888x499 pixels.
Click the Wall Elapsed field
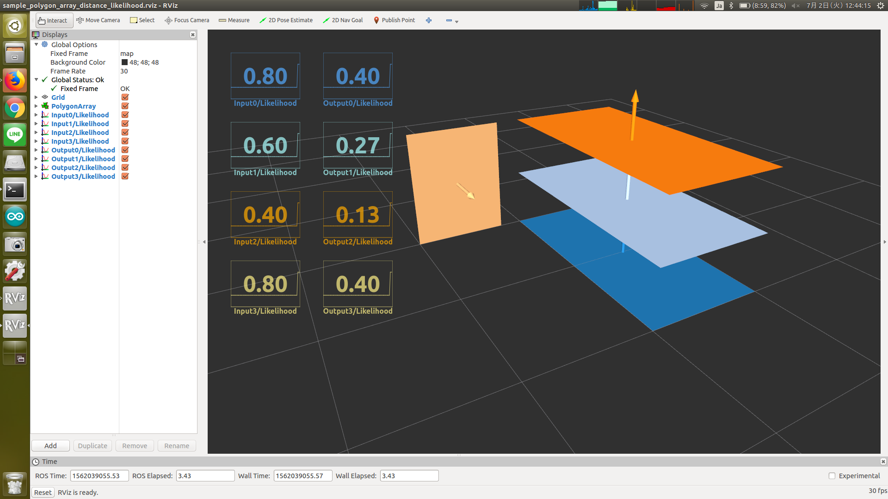(x=409, y=476)
